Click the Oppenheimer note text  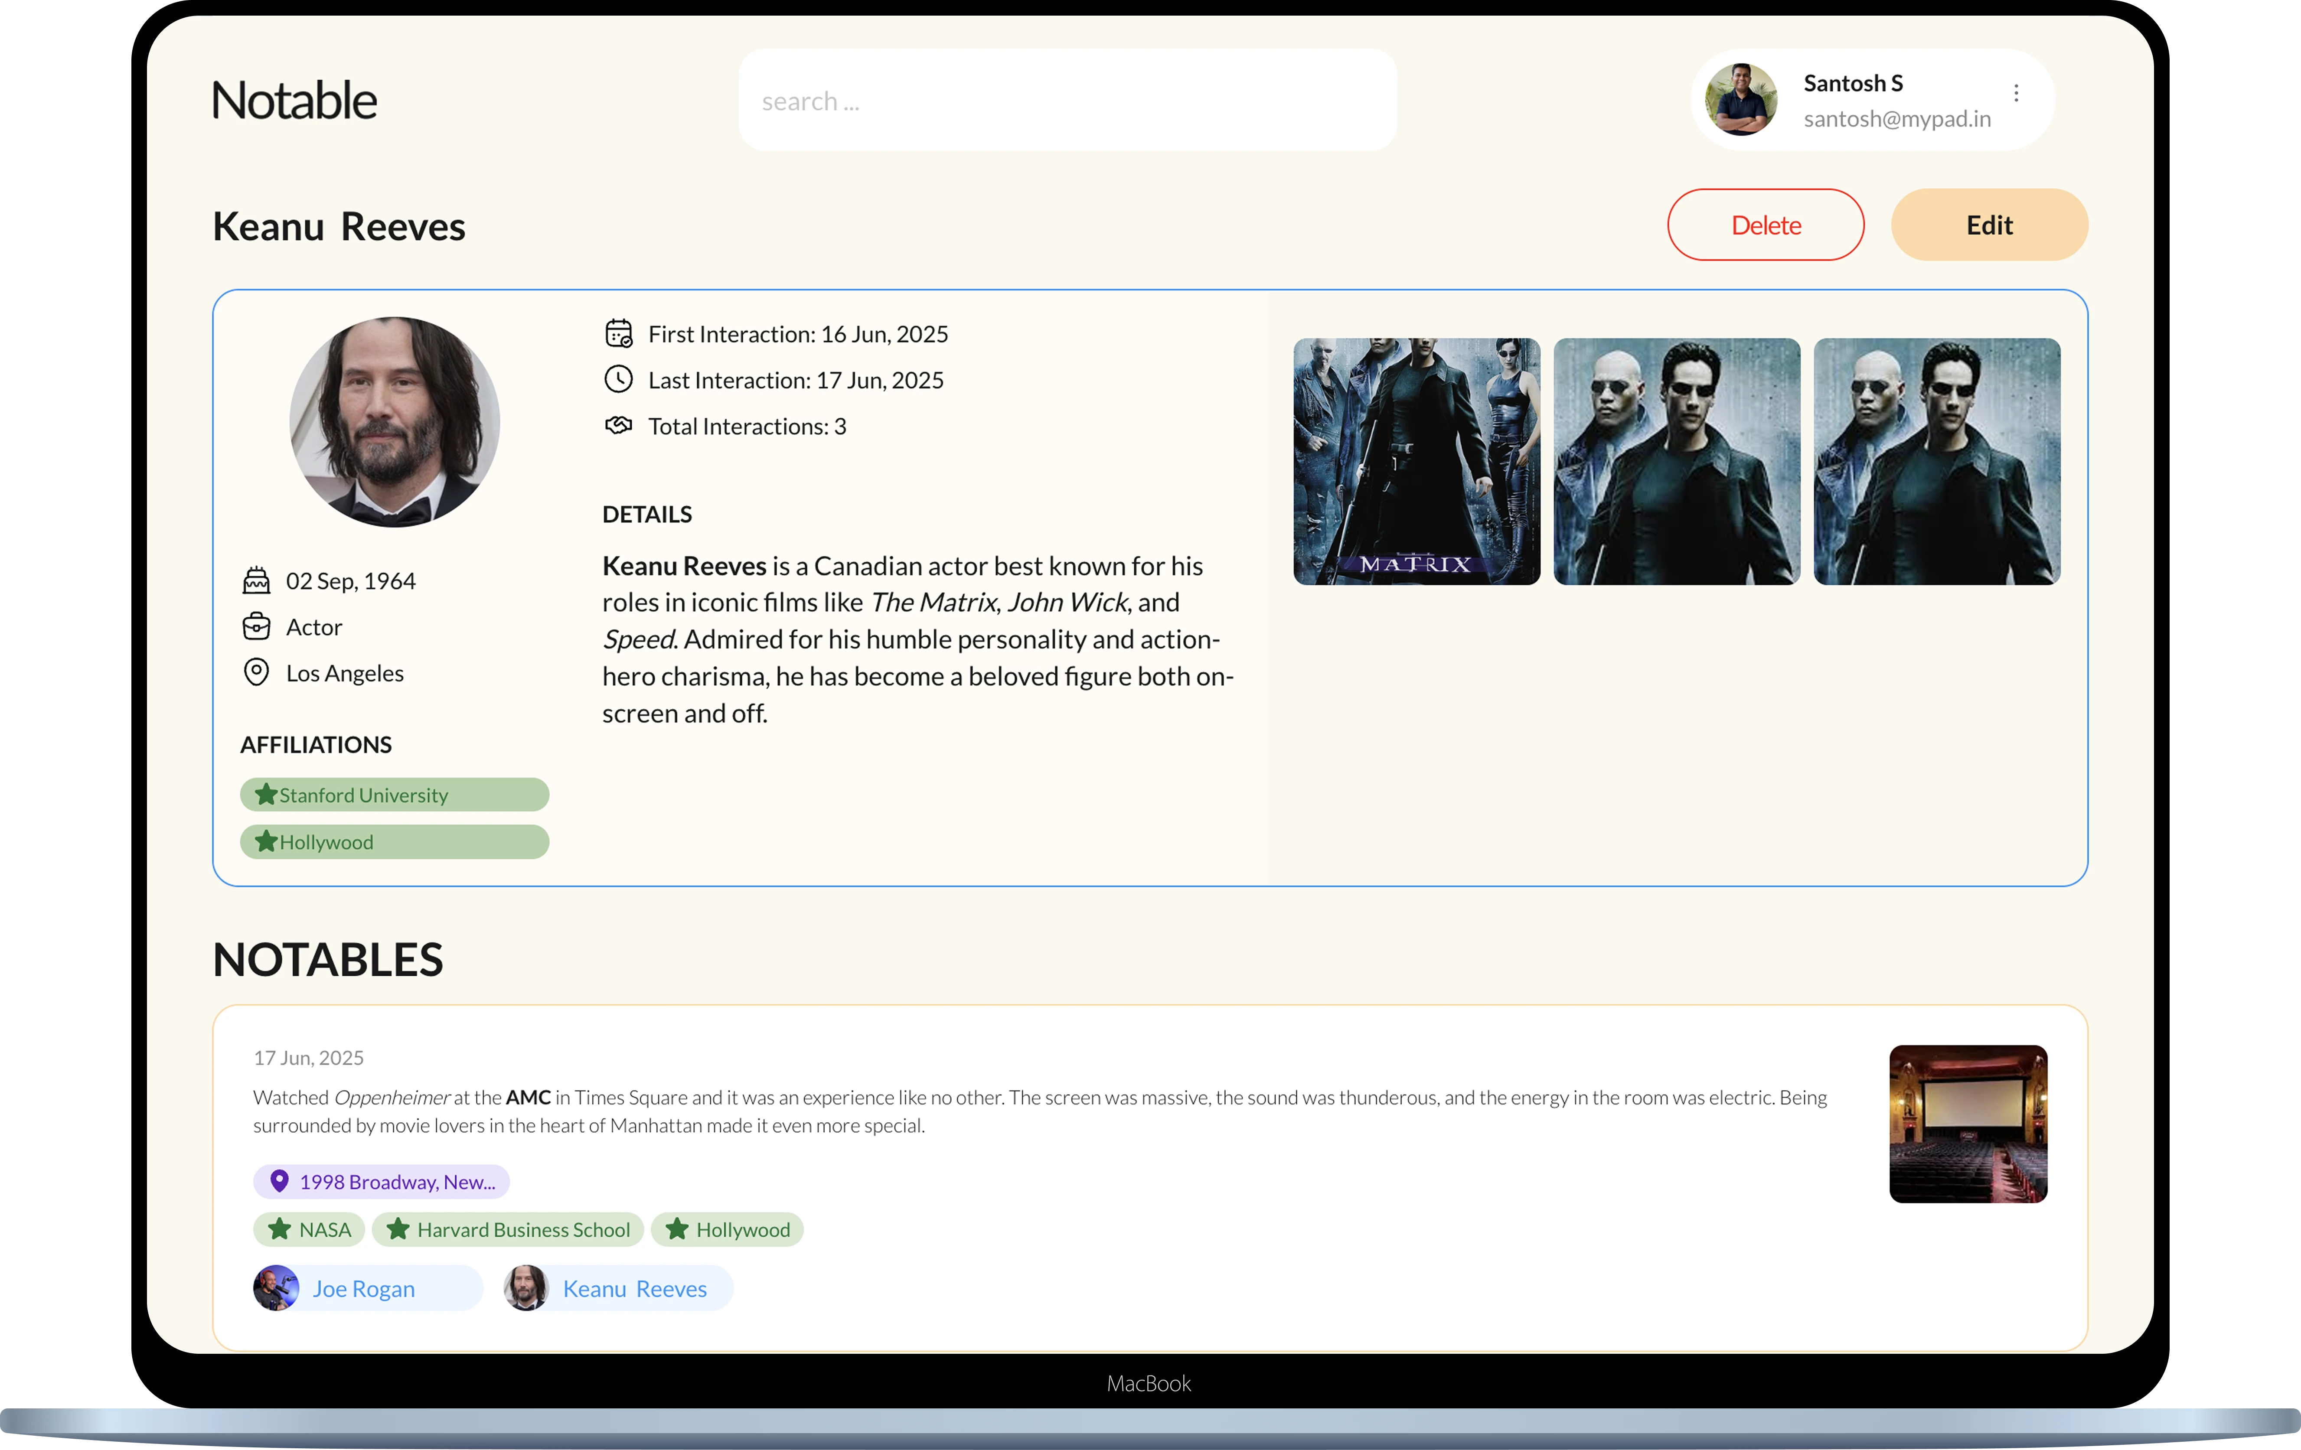1040,1111
